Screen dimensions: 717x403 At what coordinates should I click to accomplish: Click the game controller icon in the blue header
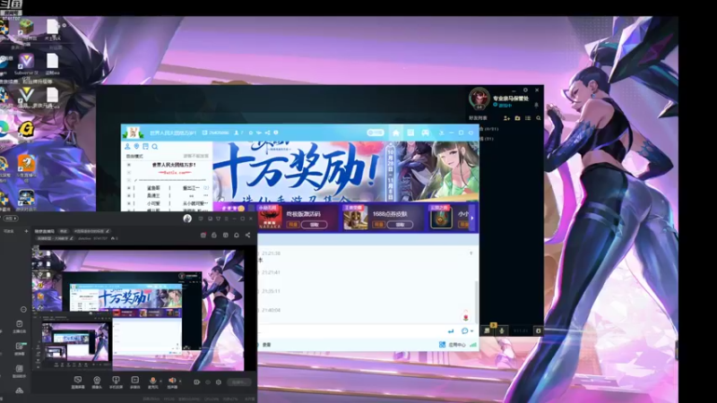pyautogui.click(x=425, y=133)
